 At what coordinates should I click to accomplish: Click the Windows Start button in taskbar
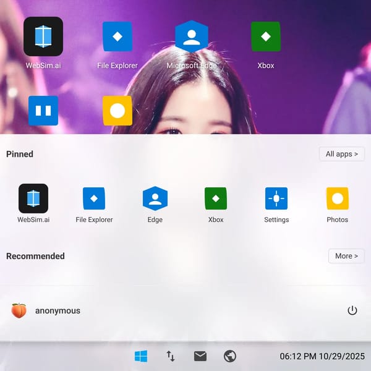click(x=141, y=356)
